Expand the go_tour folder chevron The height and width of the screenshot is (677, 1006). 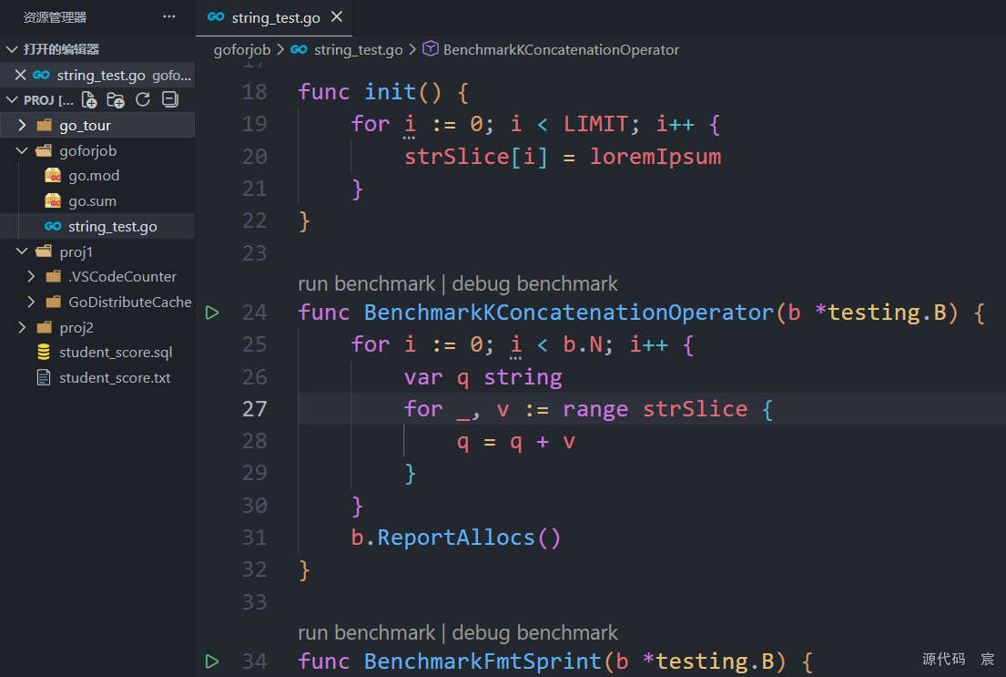[22, 125]
